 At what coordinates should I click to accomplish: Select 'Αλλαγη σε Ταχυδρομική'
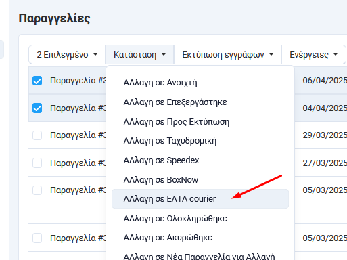200,141
